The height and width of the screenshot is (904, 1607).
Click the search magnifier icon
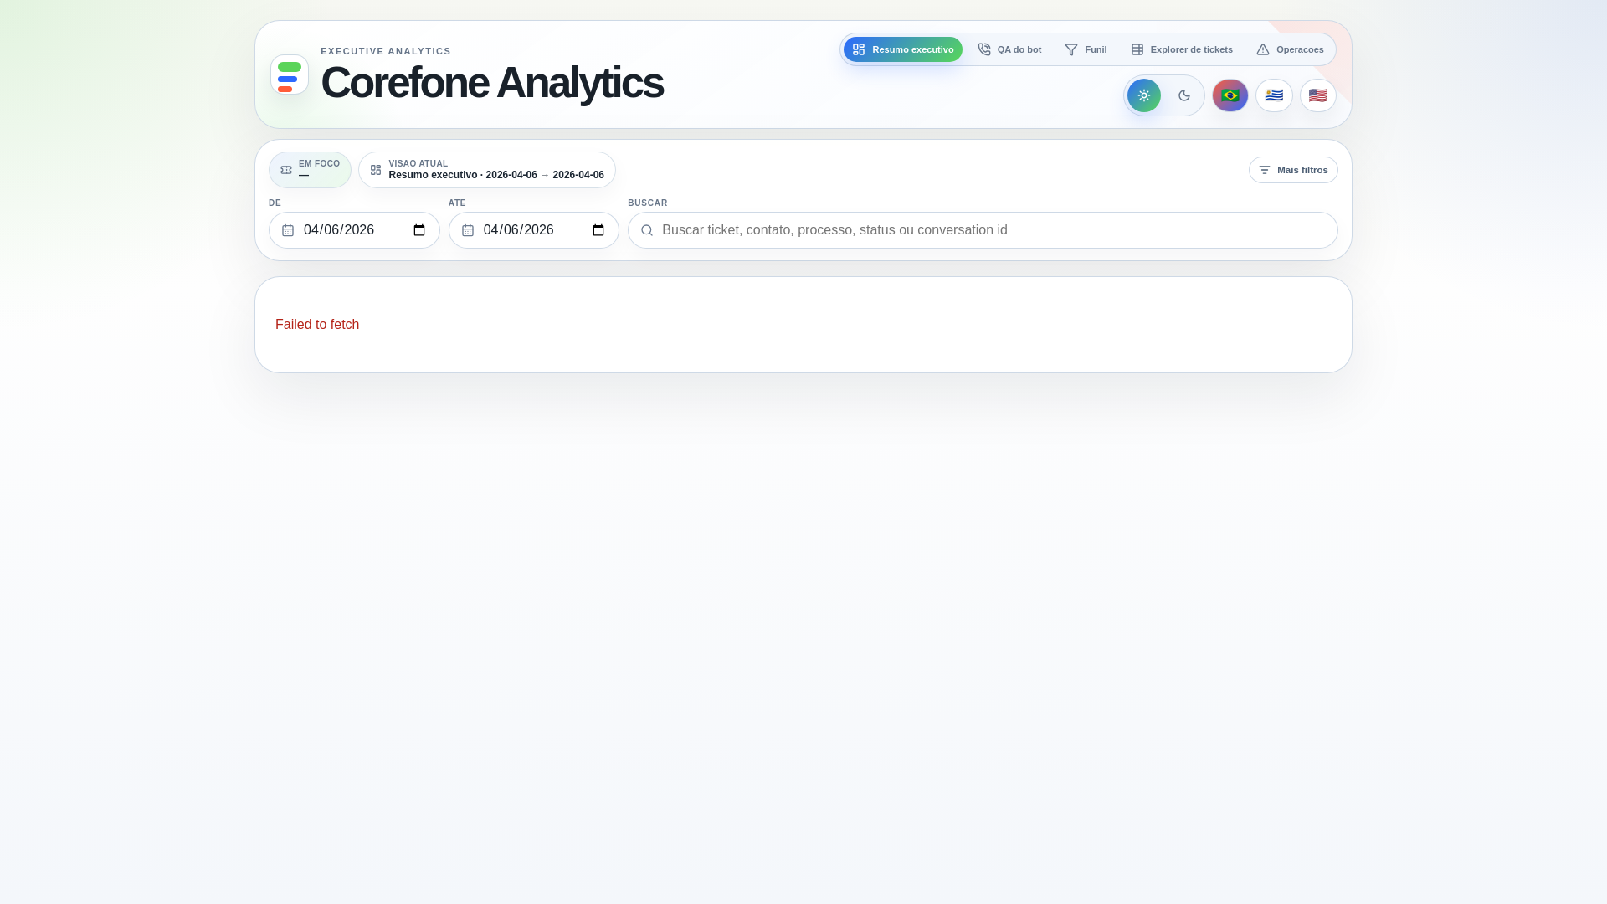647,230
